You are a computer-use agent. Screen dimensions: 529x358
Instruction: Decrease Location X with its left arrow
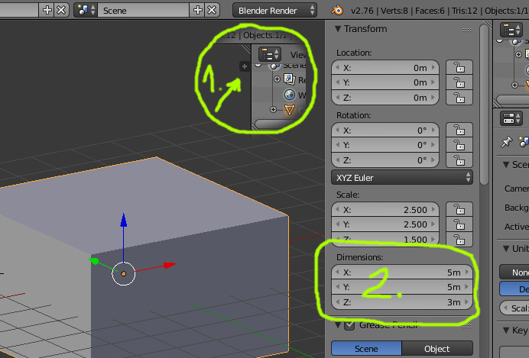tap(337, 68)
